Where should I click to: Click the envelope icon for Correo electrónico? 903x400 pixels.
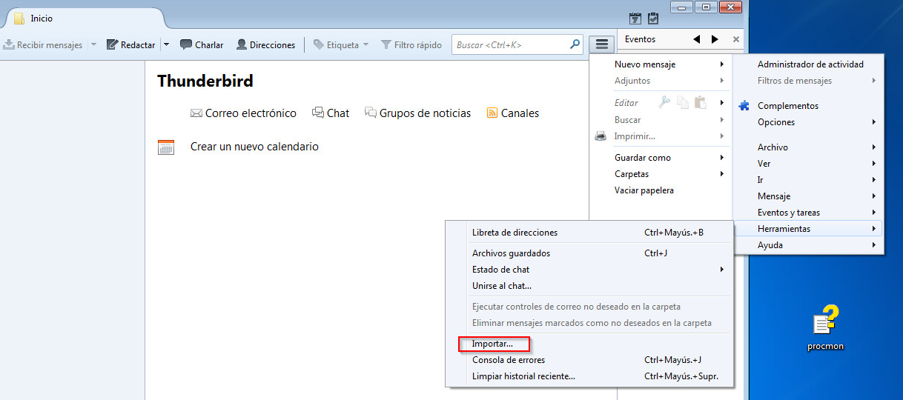point(196,113)
